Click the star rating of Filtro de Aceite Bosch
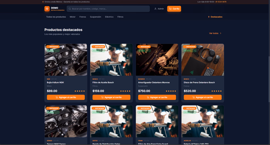The height and width of the screenshot is (145, 270). [x=125, y=91]
